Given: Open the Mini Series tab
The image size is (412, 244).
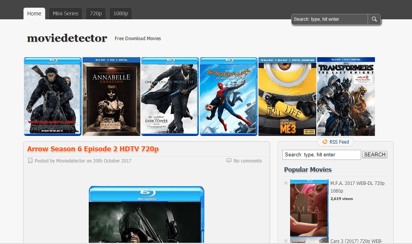Looking at the screenshot, I should 66,14.
